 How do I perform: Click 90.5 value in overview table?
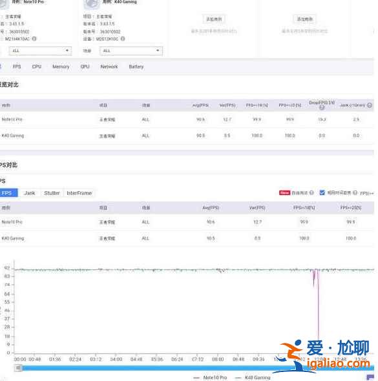point(200,136)
